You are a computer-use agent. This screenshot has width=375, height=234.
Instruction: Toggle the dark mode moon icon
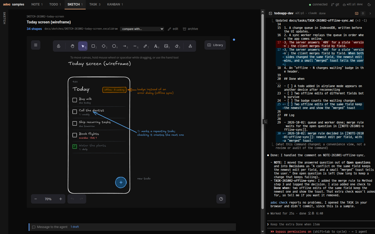[x=369, y=4]
